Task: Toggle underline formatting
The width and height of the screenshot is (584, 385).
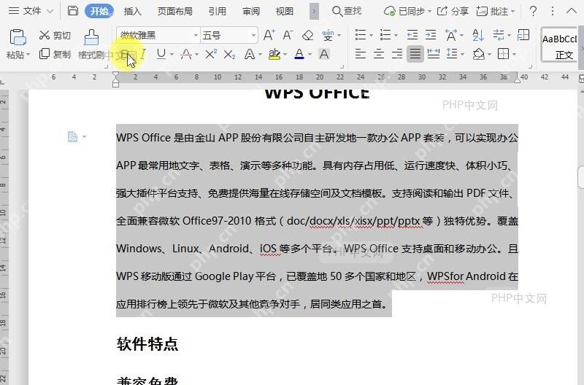Action: [161, 54]
